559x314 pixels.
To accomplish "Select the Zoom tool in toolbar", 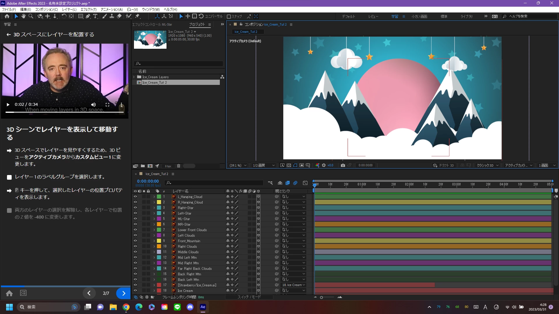I will coord(31,16).
